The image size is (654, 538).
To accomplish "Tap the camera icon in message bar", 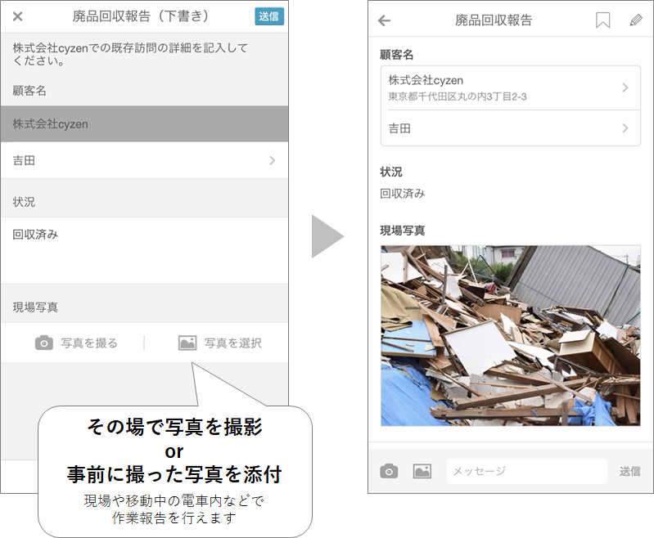I will (389, 471).
